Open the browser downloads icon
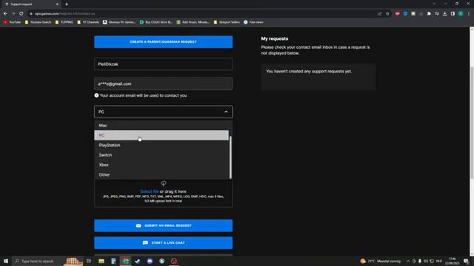 (x=444, y=13)
